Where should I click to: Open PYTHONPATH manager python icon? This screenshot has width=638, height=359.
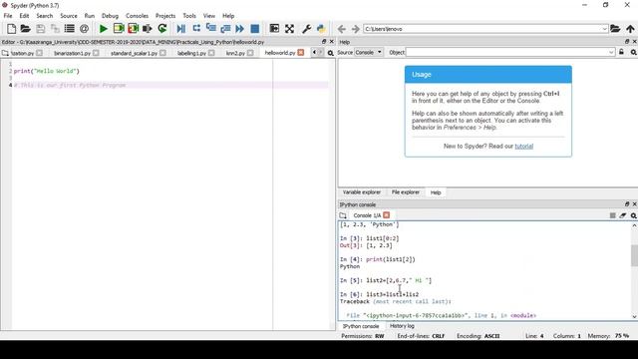[x=321, y=29]
